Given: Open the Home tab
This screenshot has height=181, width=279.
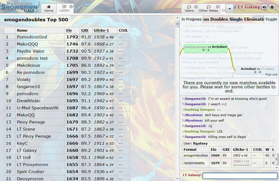Looking at the screenshot, I should pos(49,8).
